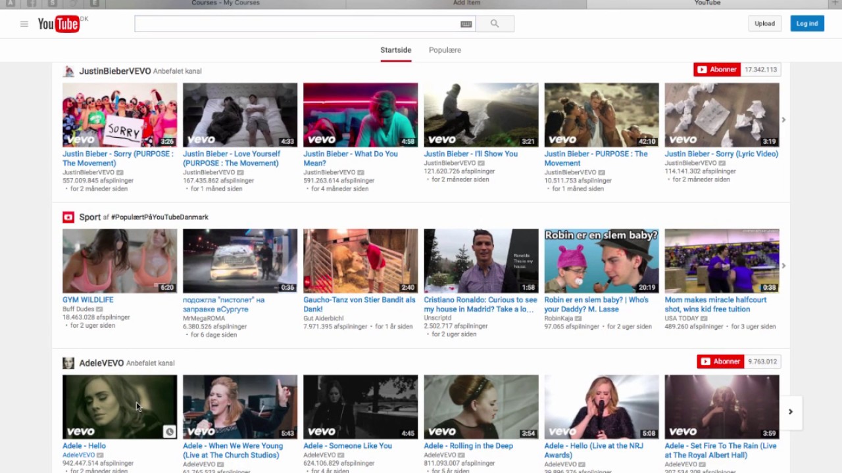The image size is (842, 473).
Task: Click GYM WILDLIFE title link
Action: (x=88, y=300)
